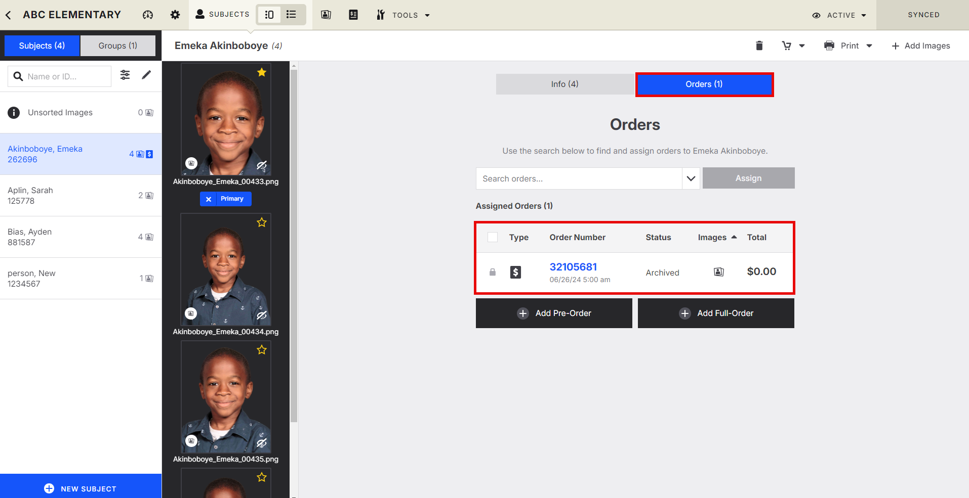Image resolution: width=969 pixels, height=498 pixels.
Task: Open the orders ledger icon in the top bar
Action: [353, 15]
